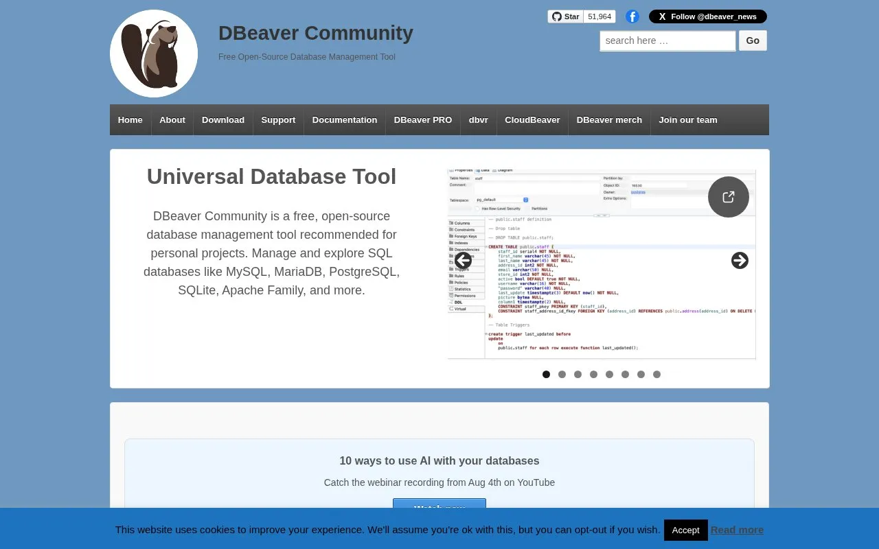Select the first carousel dot
This screenshot has width=879, height=549.
coord(547,375)
